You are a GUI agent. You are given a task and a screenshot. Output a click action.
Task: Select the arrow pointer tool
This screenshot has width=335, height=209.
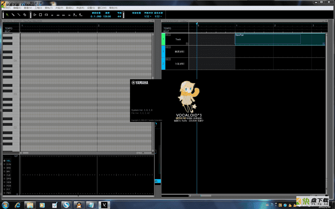pyautogui.click(x=7, y=15)
